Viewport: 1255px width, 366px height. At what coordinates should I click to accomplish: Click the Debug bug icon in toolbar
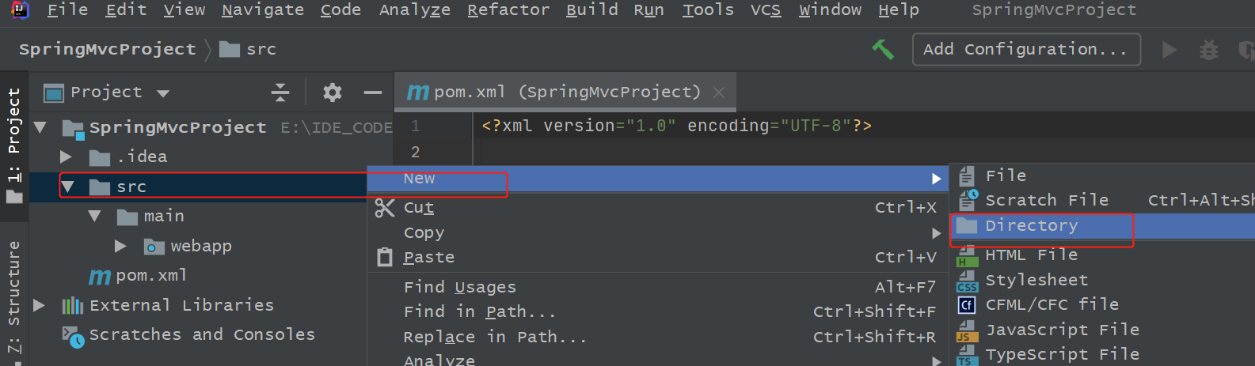(x=1208, y=50)
